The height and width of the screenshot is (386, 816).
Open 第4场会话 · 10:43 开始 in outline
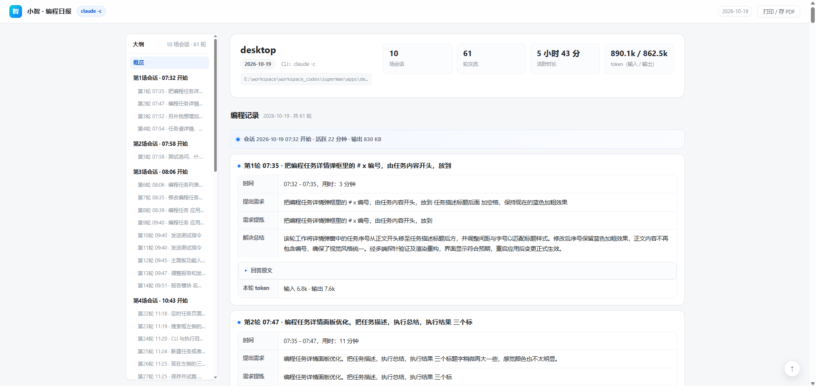(x=161, y=301)
